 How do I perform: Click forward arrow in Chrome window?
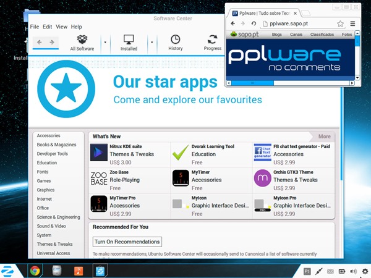point(243,23)
